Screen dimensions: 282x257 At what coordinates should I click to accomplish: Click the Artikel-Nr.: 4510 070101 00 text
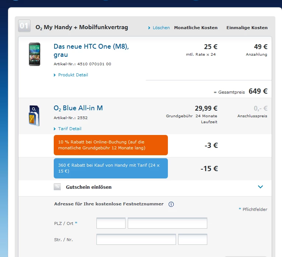click(x=82, y=64)
